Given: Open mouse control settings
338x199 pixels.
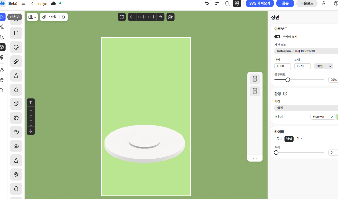Looking at the screenshot, I should pos(227,4).
